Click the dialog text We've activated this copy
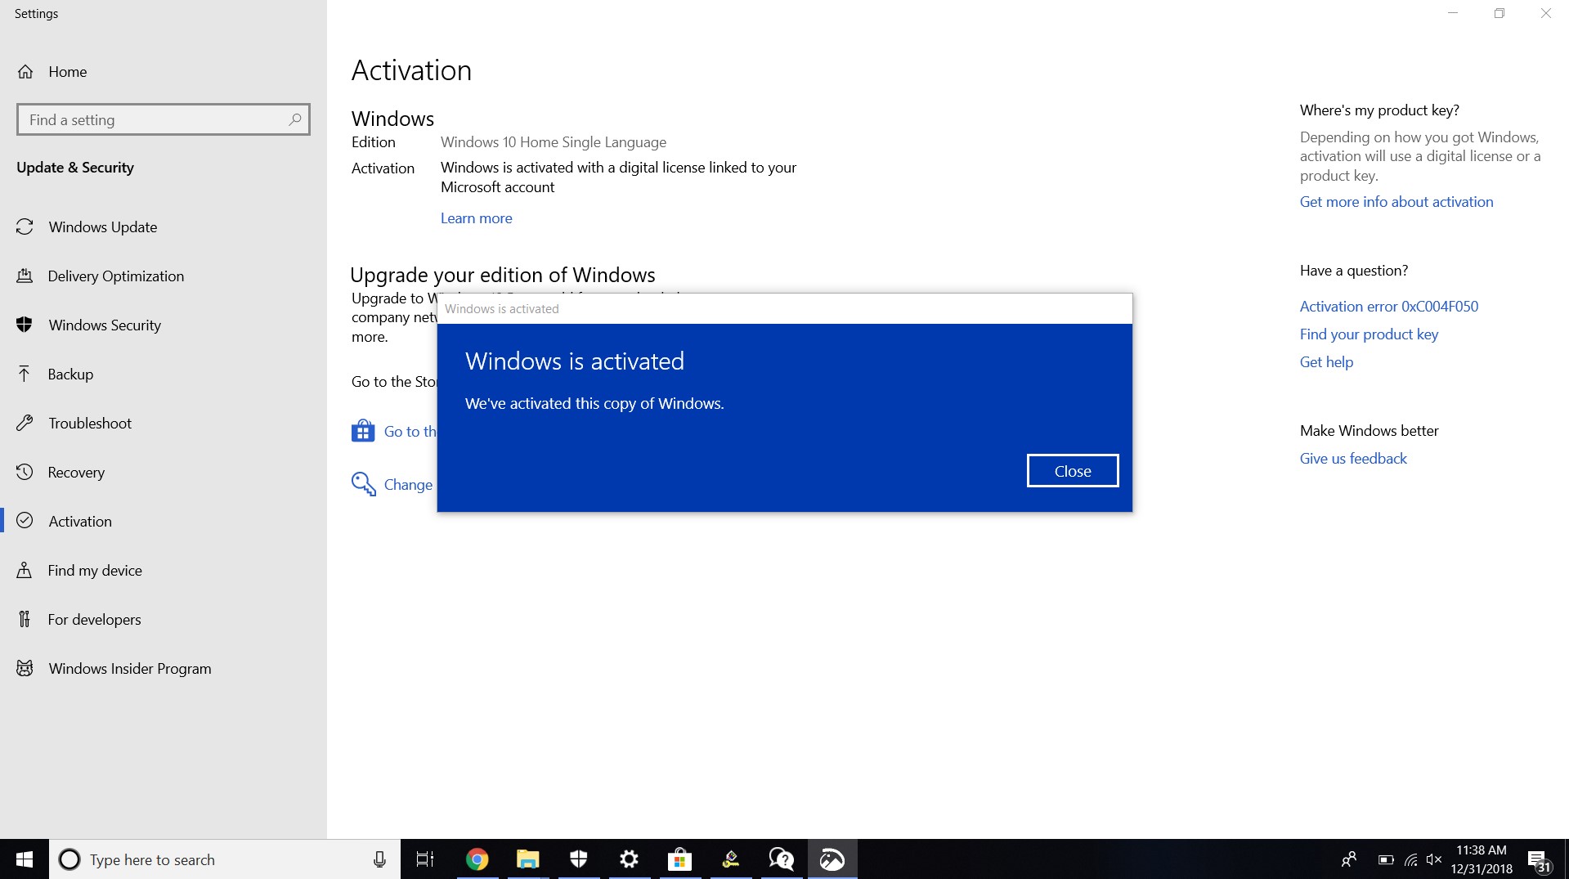Image resolution: width=1569 pixels, height=879 pixels. click(x=594, y=404)
